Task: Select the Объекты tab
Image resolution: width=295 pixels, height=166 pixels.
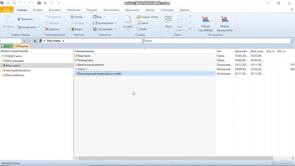Action: click(21, 46)
